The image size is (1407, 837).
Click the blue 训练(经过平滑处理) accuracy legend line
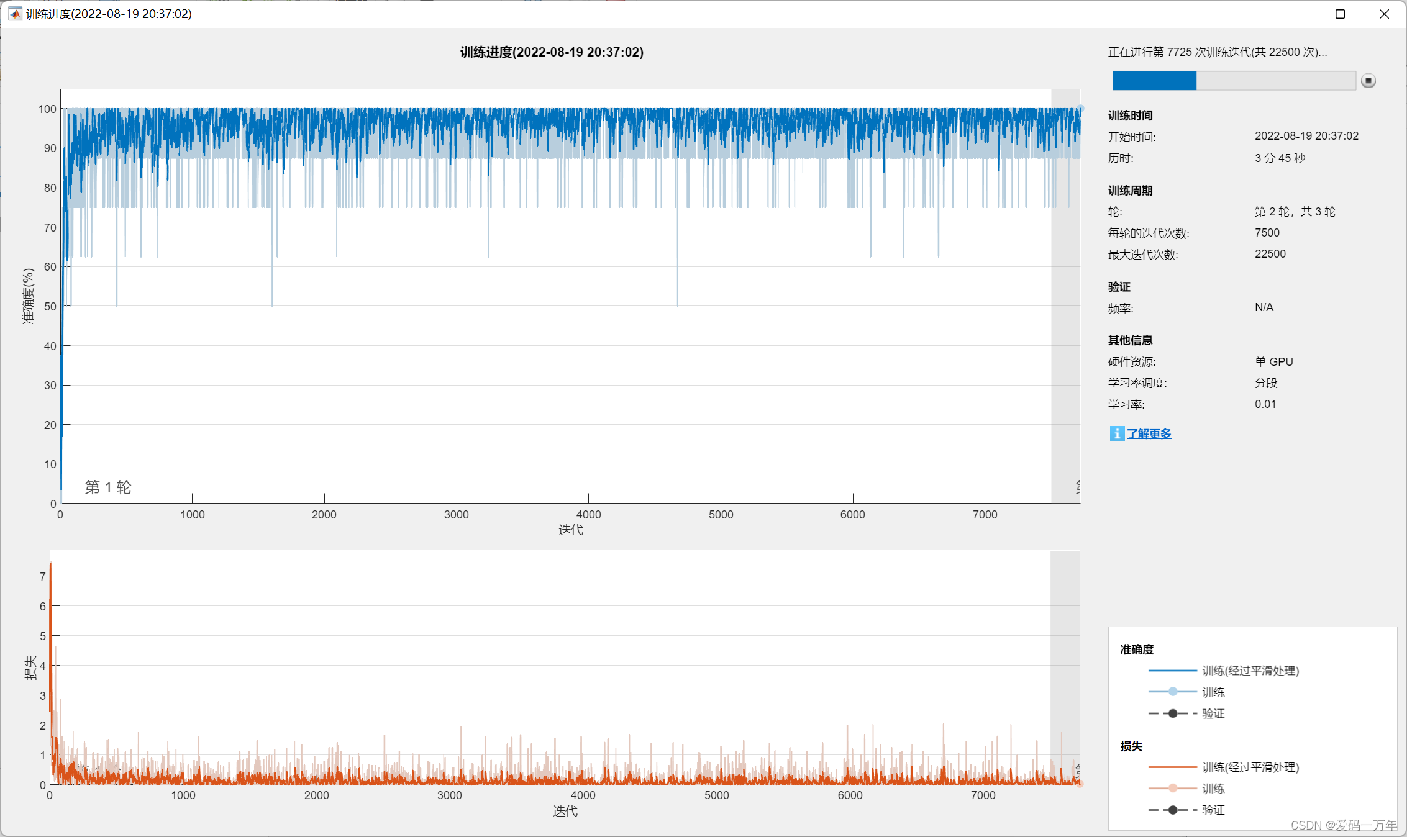click(x=1172, y=671)
